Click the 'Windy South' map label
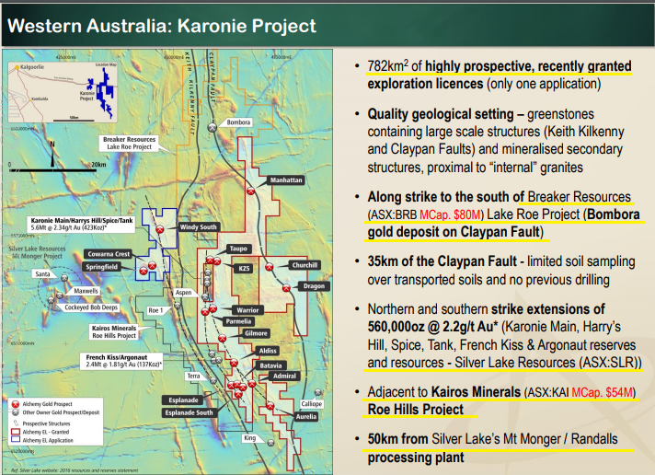Viewport: 655px width, 475px height. [x=198, y=227]
